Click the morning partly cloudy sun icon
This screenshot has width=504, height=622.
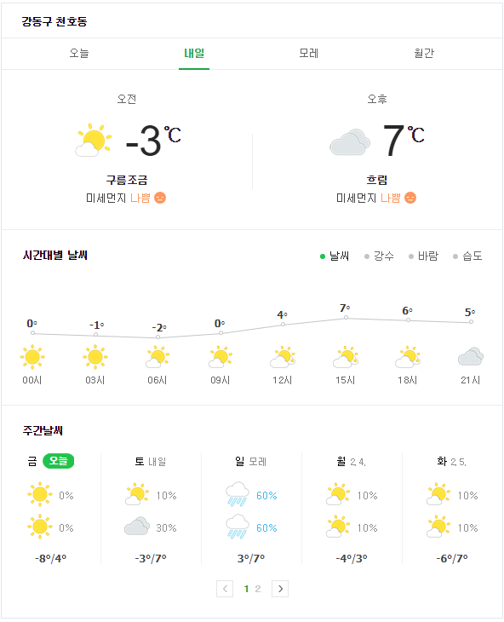click(x=94, y=140)
